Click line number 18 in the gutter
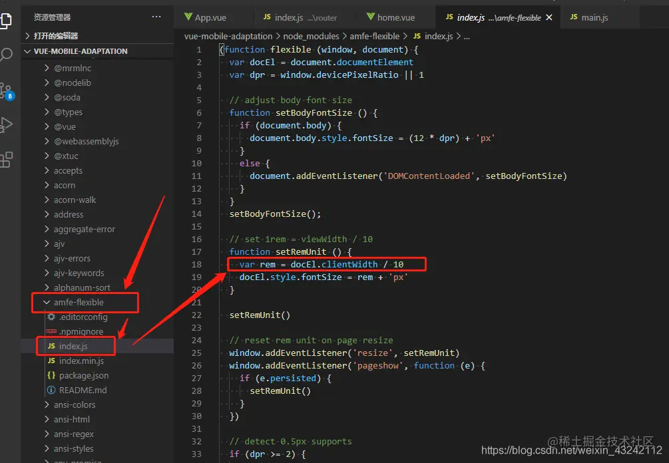669x463 pixels. tap(196, 264)
